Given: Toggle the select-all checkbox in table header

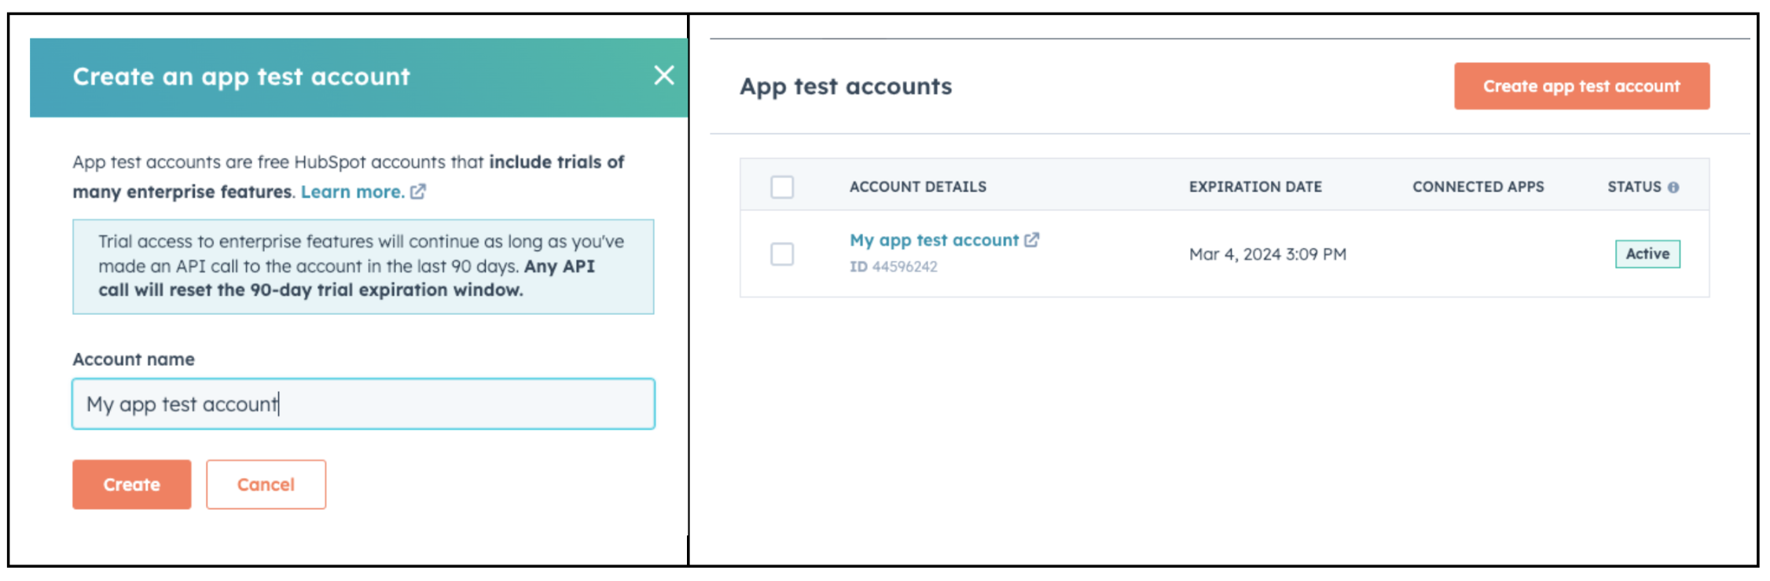Looking at the screenshot, I should coord(782,187).
